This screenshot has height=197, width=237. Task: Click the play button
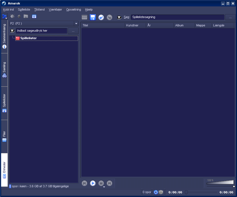coord(93,183)
